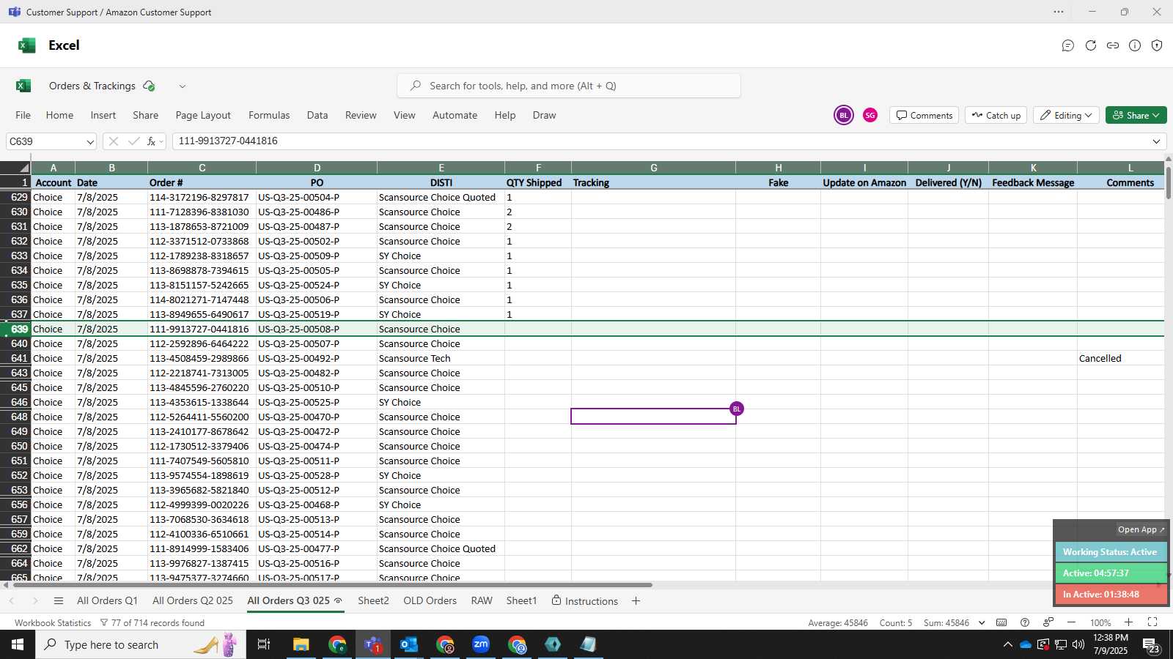Select cell with PO US-Q3-25-00492-P
The image size is (1173, 659).
[x=317, y=358]
